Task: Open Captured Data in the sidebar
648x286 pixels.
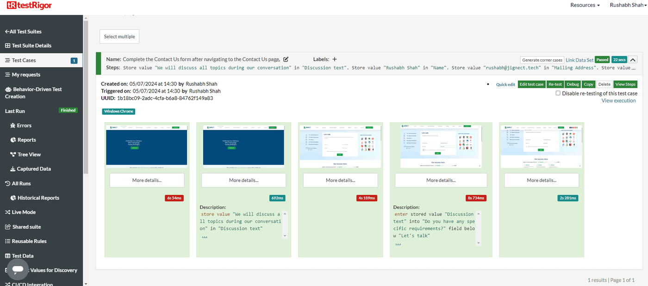Action: tap(30, 169)
